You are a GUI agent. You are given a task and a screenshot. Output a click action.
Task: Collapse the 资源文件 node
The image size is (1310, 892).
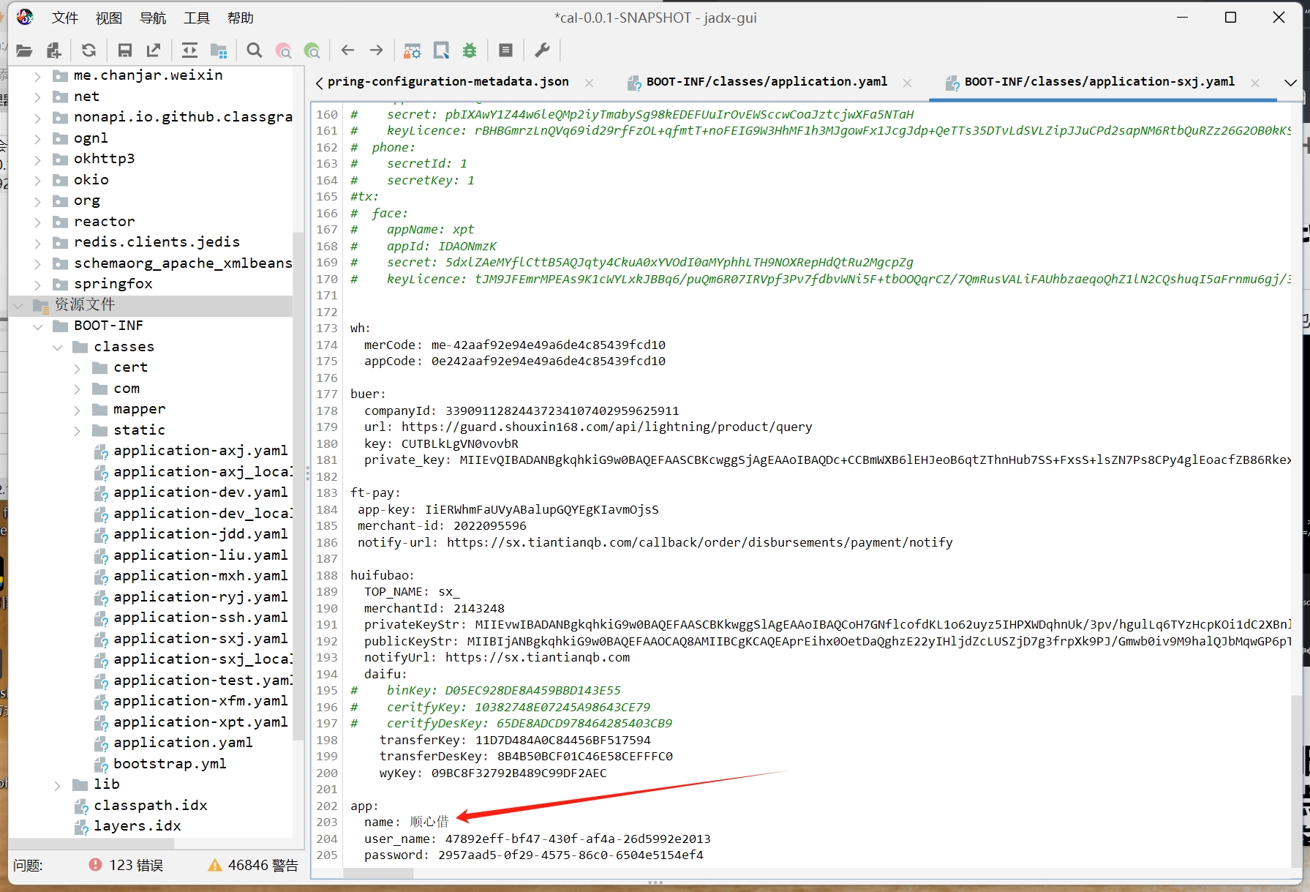[18, 305]
